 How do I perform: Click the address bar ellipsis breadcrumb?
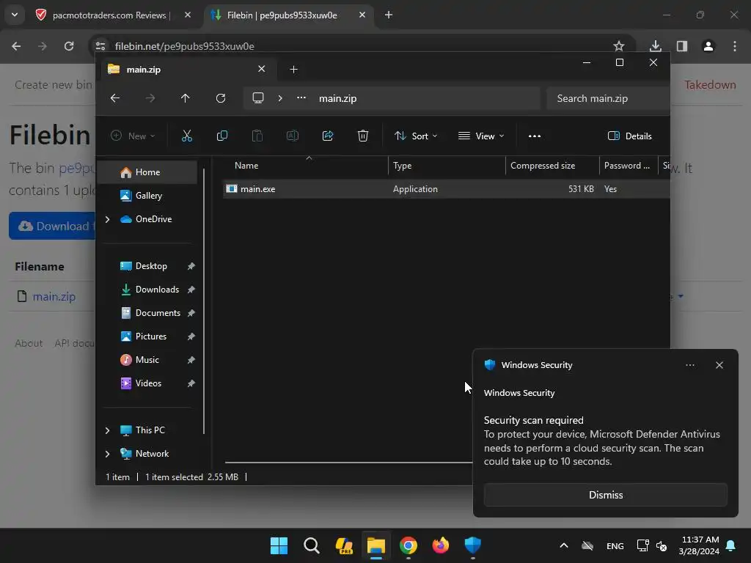[301, 98]
